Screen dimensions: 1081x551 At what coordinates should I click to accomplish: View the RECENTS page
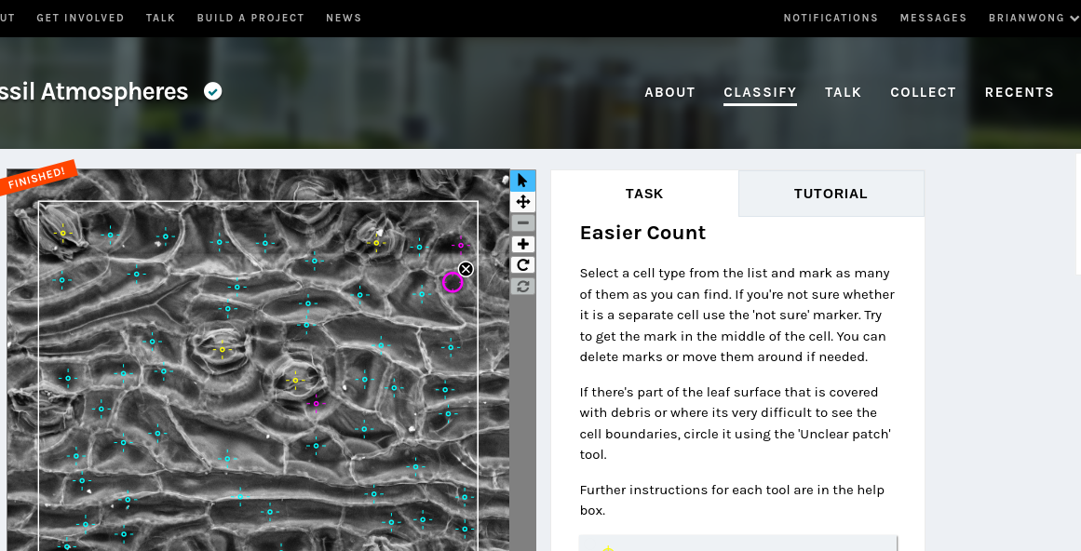pos(1019,92)
